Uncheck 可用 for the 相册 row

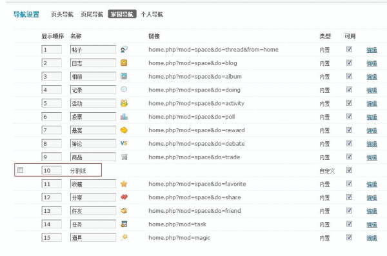[x=349, y=76]
